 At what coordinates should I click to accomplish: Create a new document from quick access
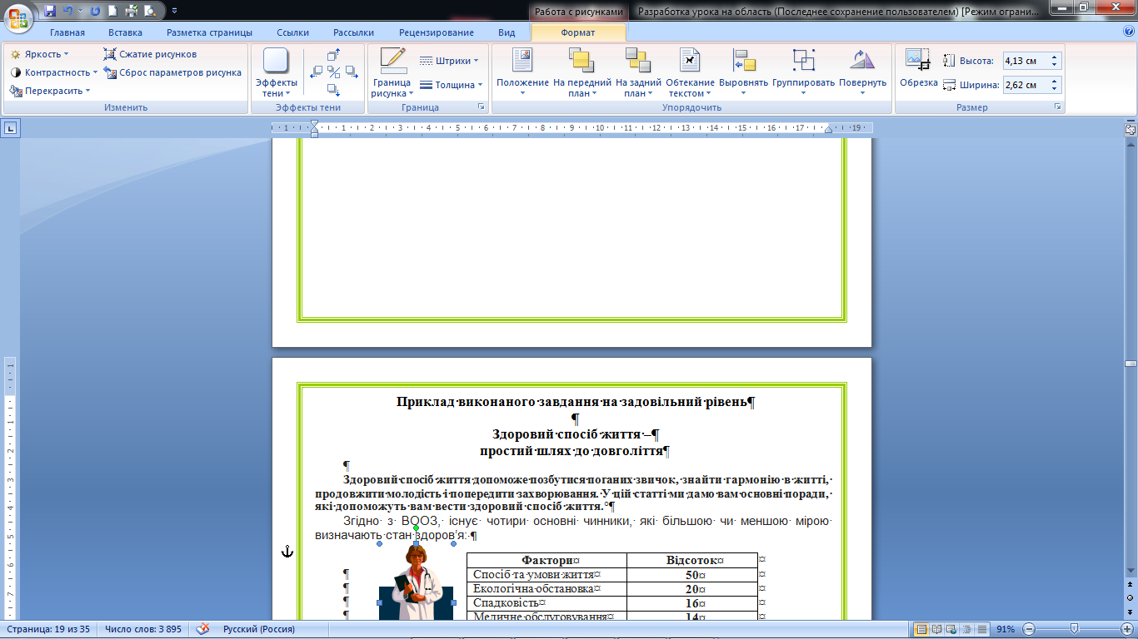112,11
